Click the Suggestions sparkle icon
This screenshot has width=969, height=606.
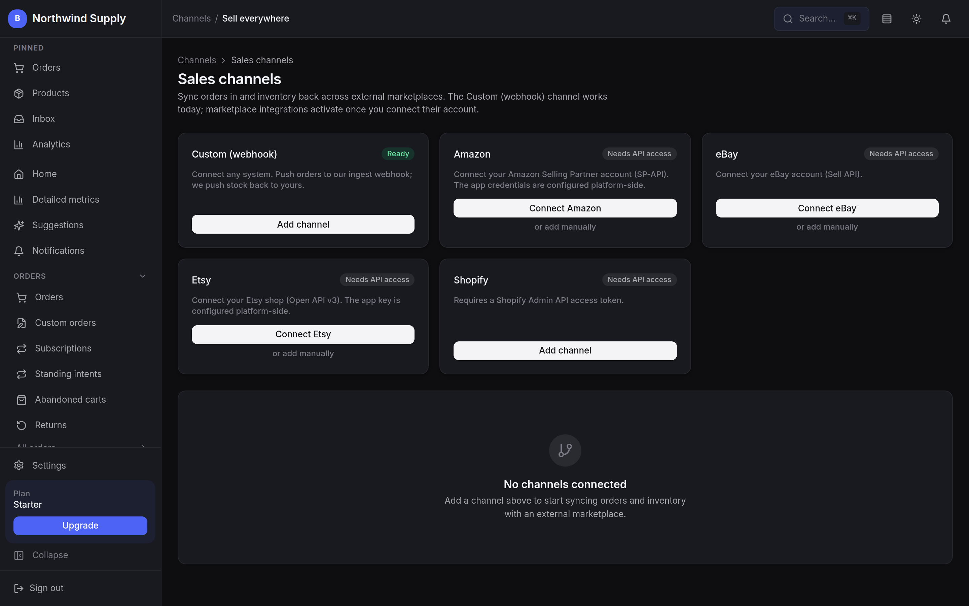pyautogui.click(x=19, y=226)
